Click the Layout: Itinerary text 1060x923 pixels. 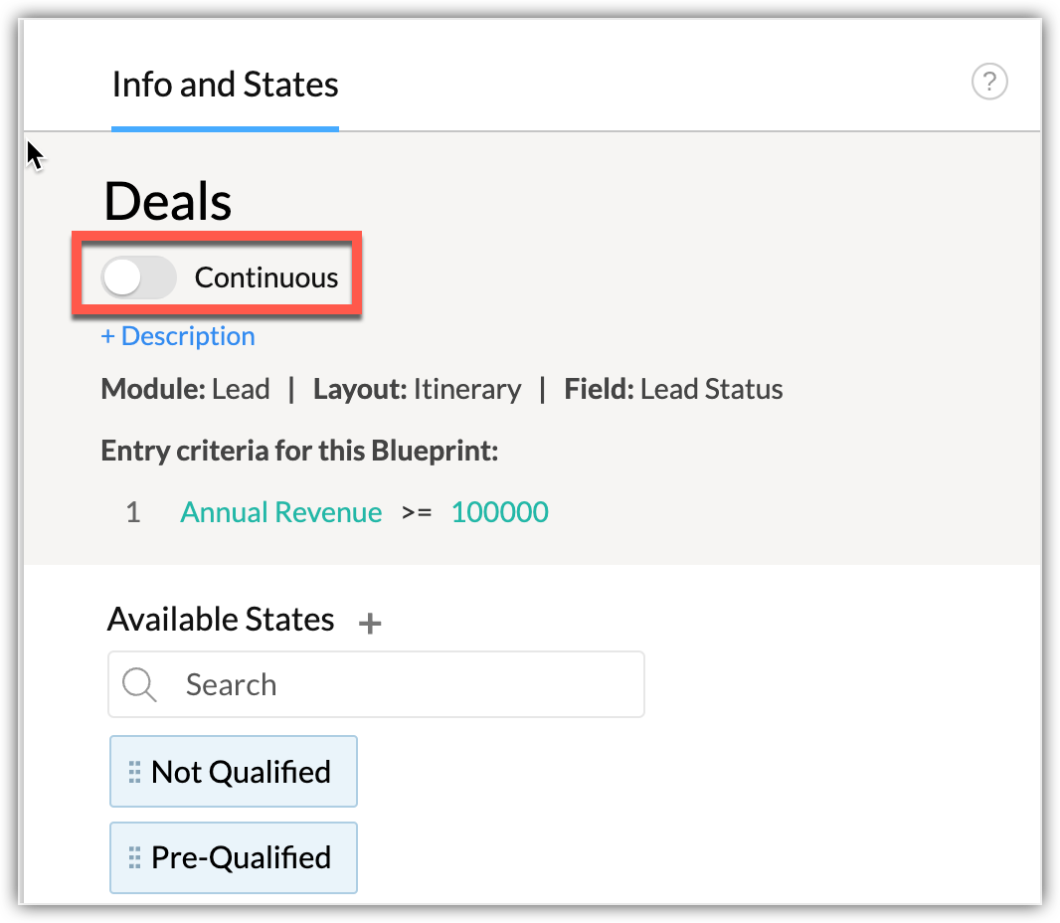[x=417, y=389]
